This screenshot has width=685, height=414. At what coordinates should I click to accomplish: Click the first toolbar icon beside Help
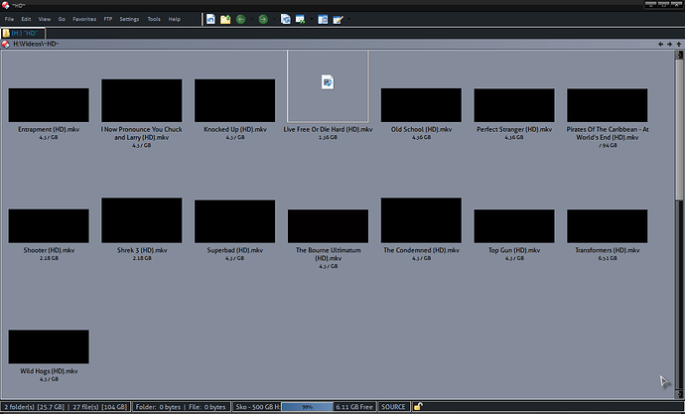[210, 19]
